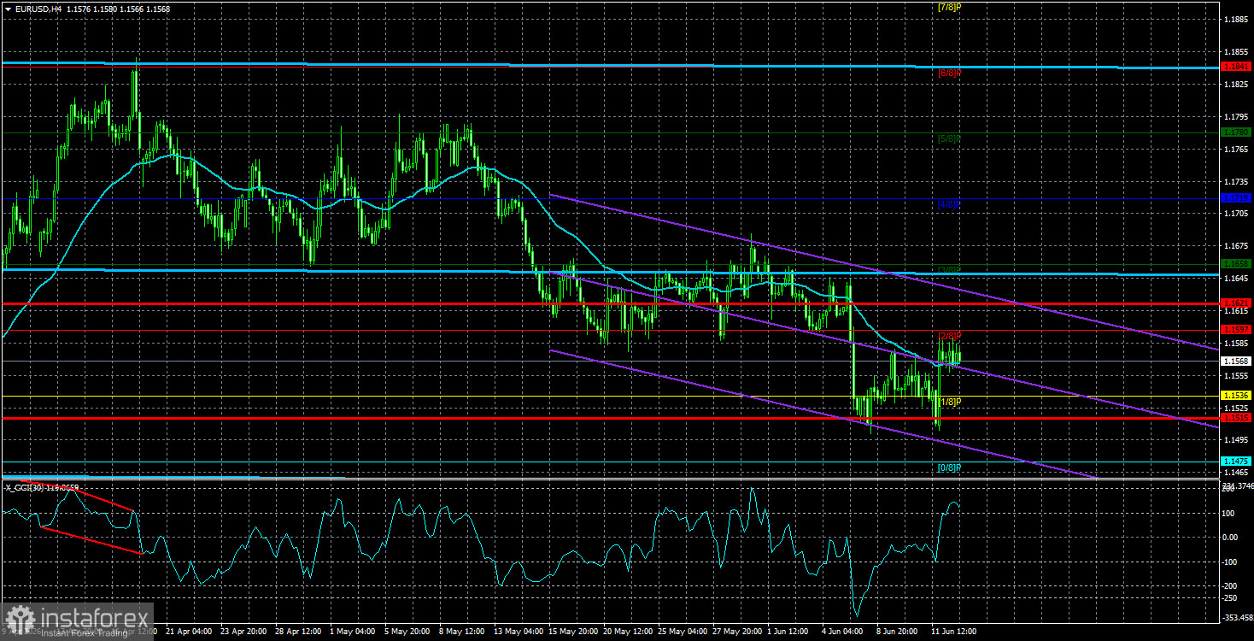Click the cyan 1.1475 price tag
1254x641 pixels.
pyautogui.click(x=1236, y=461)
